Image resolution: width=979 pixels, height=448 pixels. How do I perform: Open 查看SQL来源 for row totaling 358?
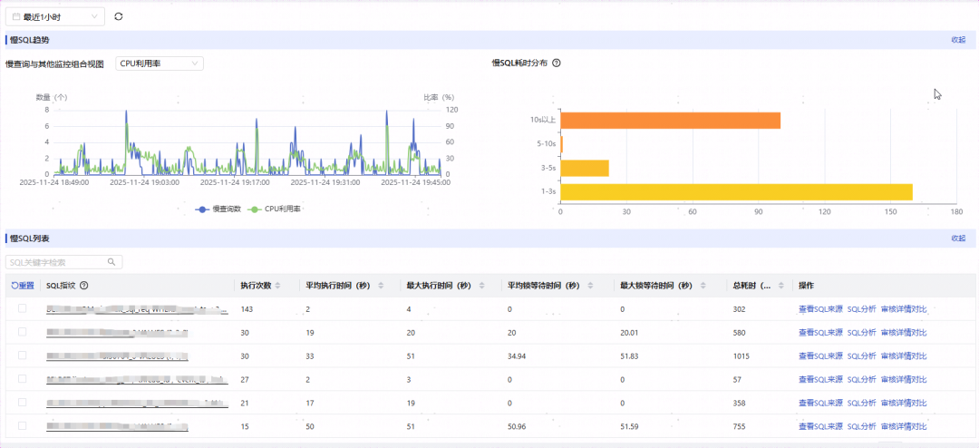(x=820, y=403)
